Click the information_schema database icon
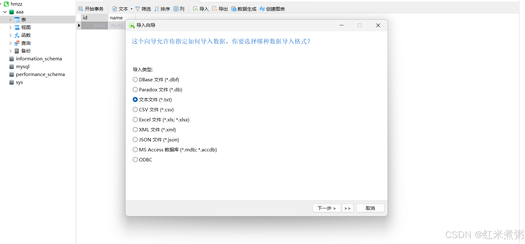Image resolution: width=525 pixels, height=244 pixels. point(12,59)
